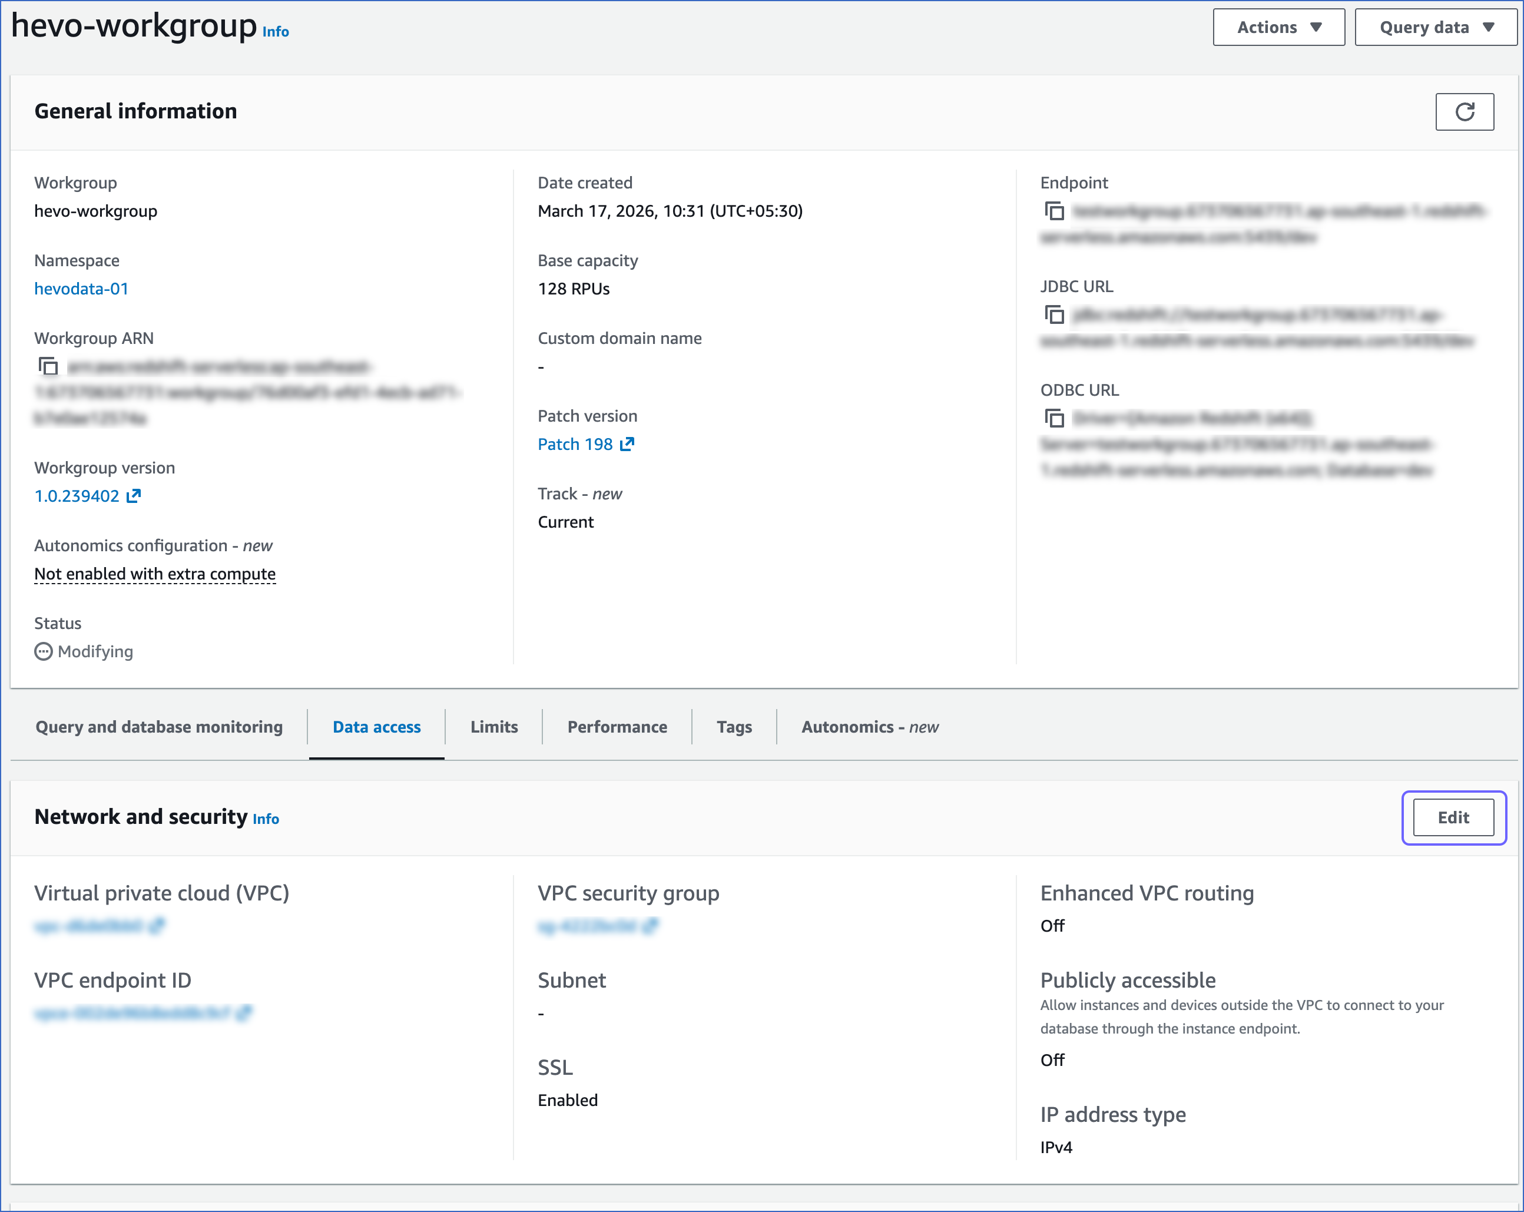This screenshot has width=1524, height=1212.
Task: Copy the Endpoint value
Action: [x=1054, y=211]
